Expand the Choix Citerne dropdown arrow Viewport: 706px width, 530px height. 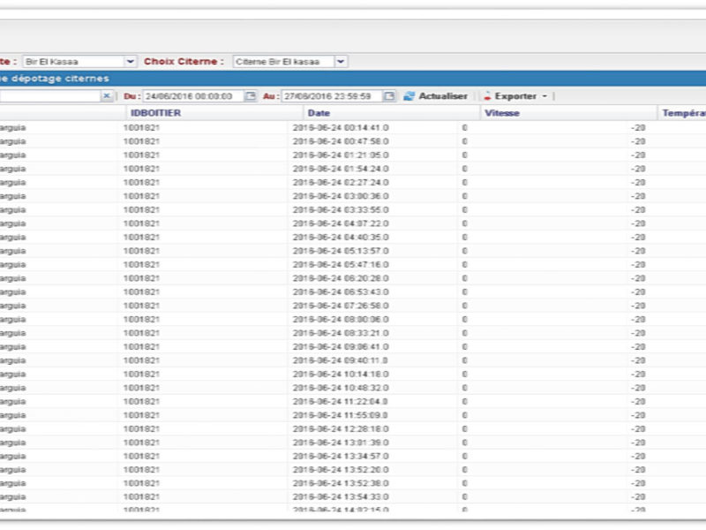(x=342, y=62)
